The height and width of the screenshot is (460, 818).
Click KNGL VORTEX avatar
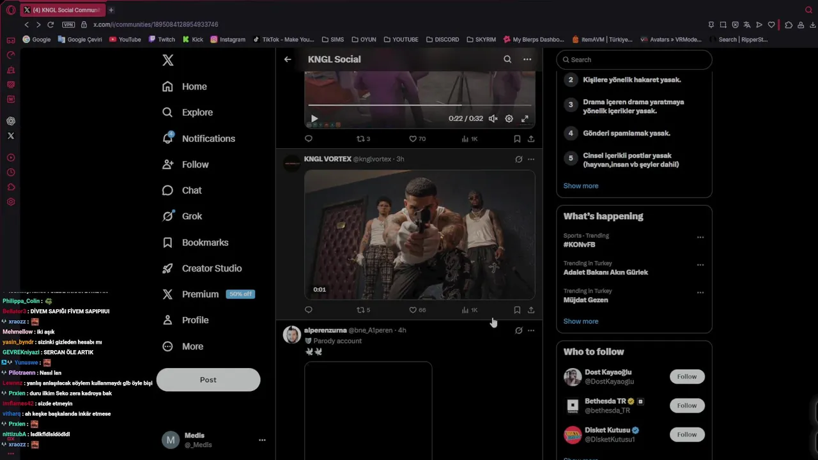coord(292,164)
